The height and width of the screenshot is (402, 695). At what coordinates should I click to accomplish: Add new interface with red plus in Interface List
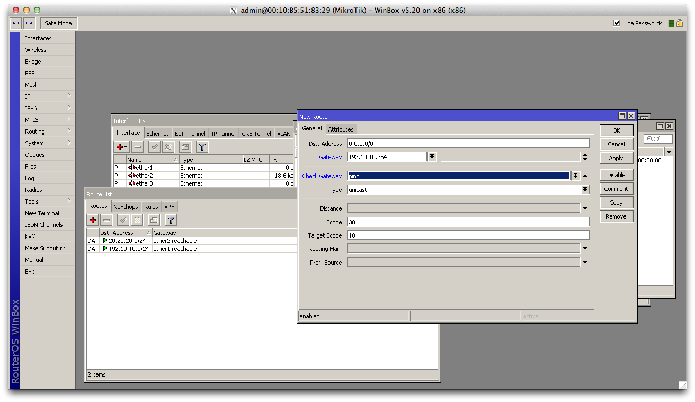pyautogui.click(x=122, y=147)
